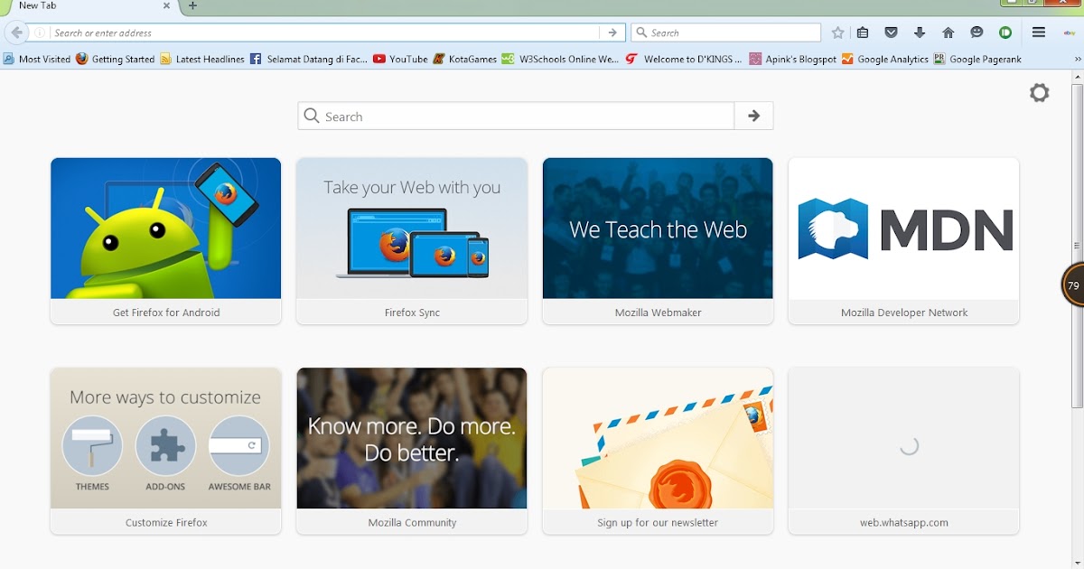This screenshot has width=1084, height=569.
Task: Open Get Firefox for Android tile
Action: point(165,241)
